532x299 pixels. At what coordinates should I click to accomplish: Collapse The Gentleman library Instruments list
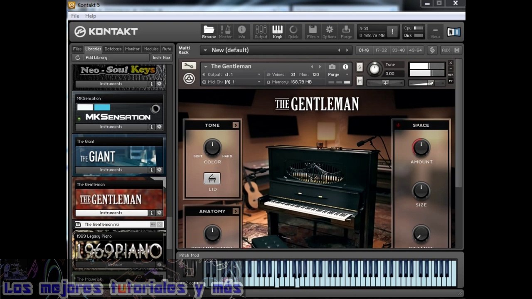(111, 213)
